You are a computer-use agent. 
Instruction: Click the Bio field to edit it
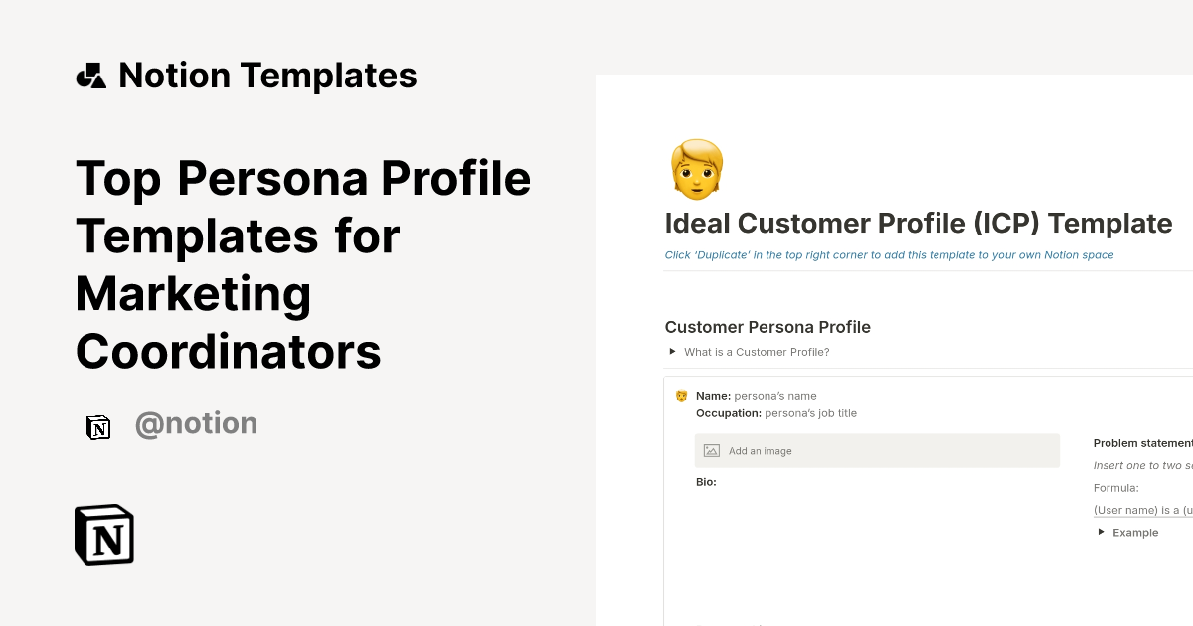pos(706,482)
